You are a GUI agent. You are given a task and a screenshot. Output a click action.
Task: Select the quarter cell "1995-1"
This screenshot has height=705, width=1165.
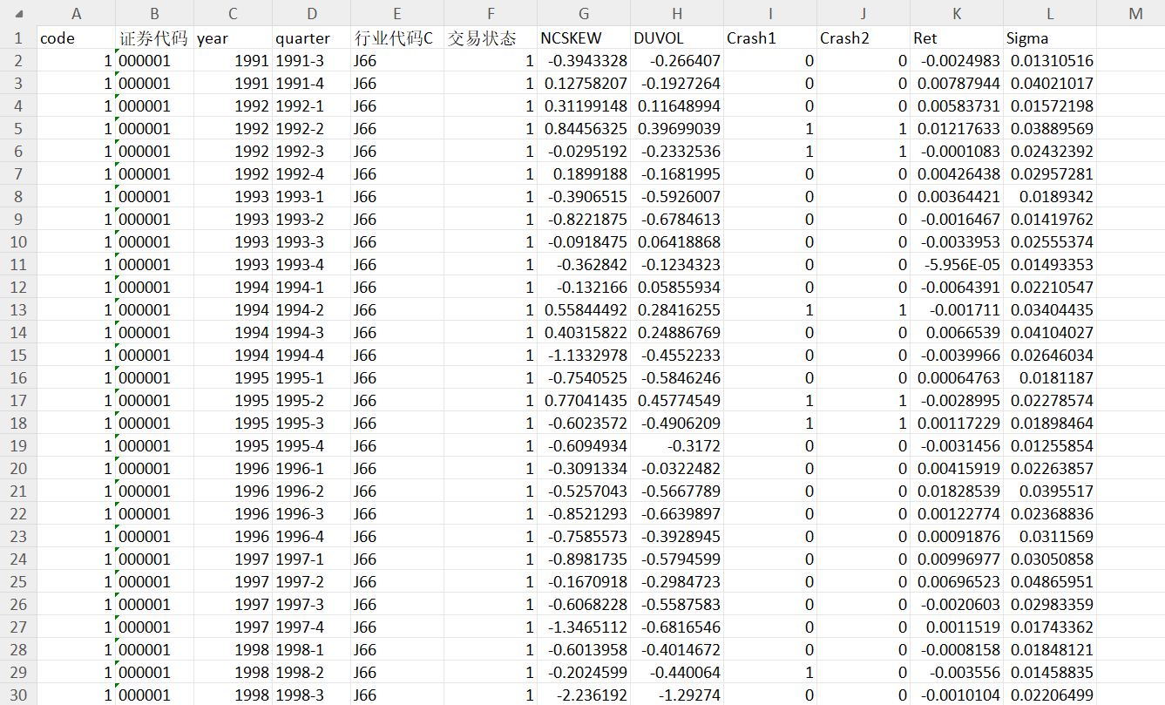point(311,378)
